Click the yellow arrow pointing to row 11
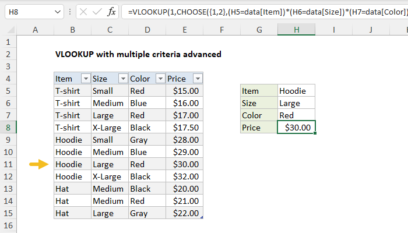 click(x=38, y=164)
